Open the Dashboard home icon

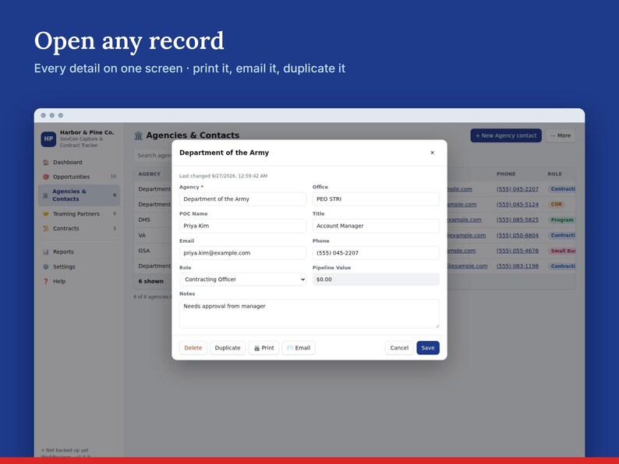click(x=46, y=162)
